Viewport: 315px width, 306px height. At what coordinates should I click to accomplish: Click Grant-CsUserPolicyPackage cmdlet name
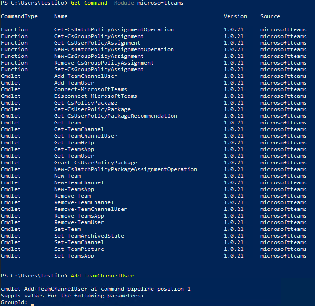pyautogui.click(x=95, y=163)
